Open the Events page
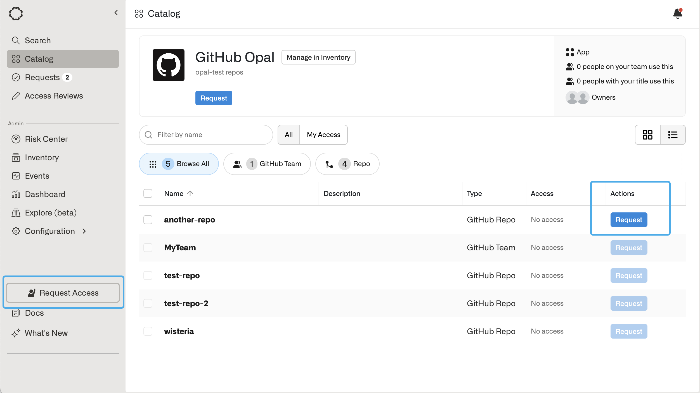700x393 pixels. [37, 176]
